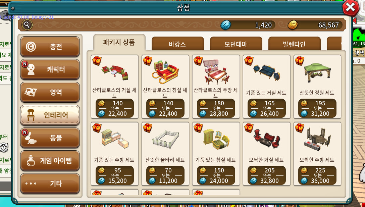365x207 pixels.
Task: Switch to the 바캉스 tab
Action: pyautogui.click(x=177, y=44)
